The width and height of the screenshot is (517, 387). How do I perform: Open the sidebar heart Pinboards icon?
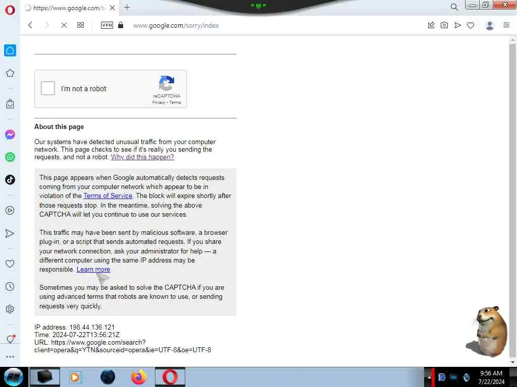[10, 264]
